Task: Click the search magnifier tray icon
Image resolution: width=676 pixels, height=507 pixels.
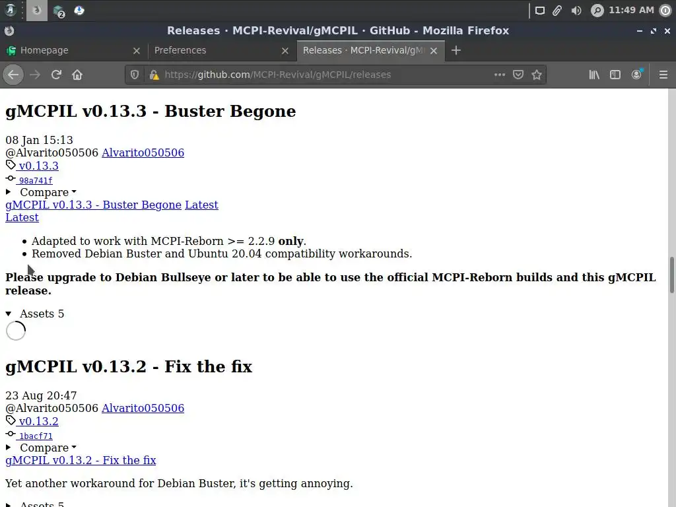Action: pyautogui.click(x=597, y=11)
